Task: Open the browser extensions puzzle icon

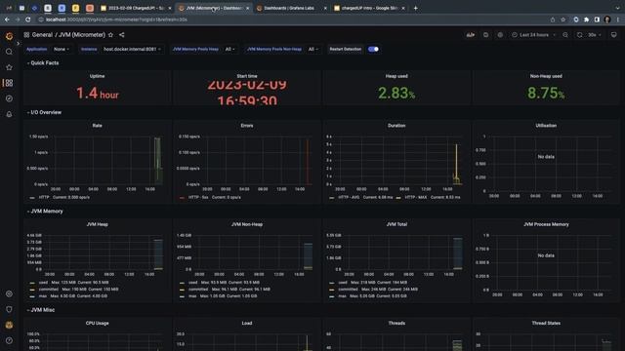Action: 586,19
